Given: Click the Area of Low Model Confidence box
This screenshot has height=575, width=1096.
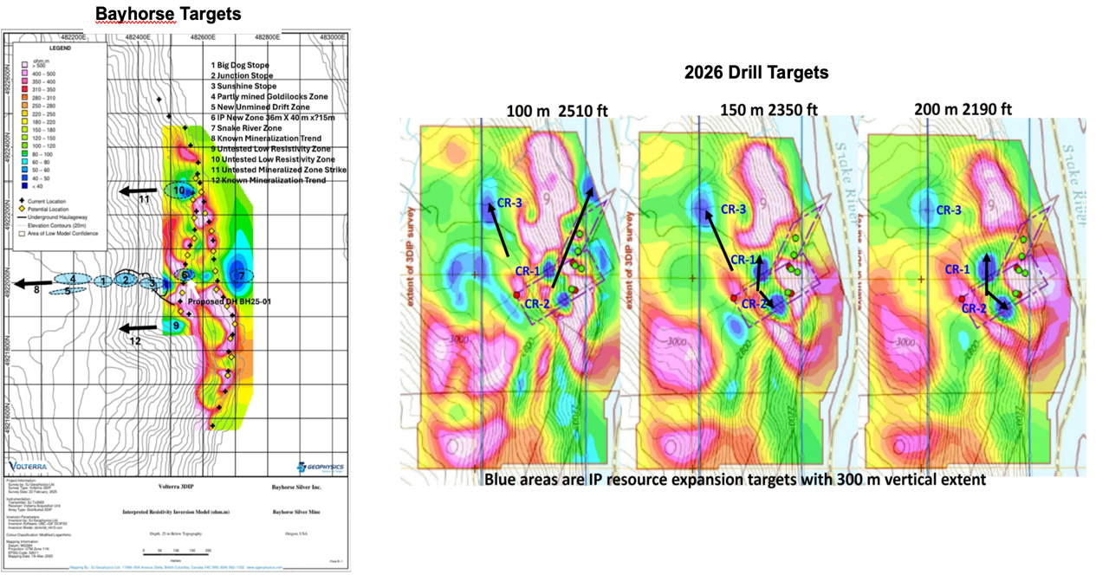Looking at the screenshot, I should [x=23, y=234].
